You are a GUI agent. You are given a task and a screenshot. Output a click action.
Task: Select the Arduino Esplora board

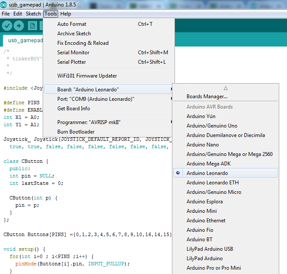225,202
